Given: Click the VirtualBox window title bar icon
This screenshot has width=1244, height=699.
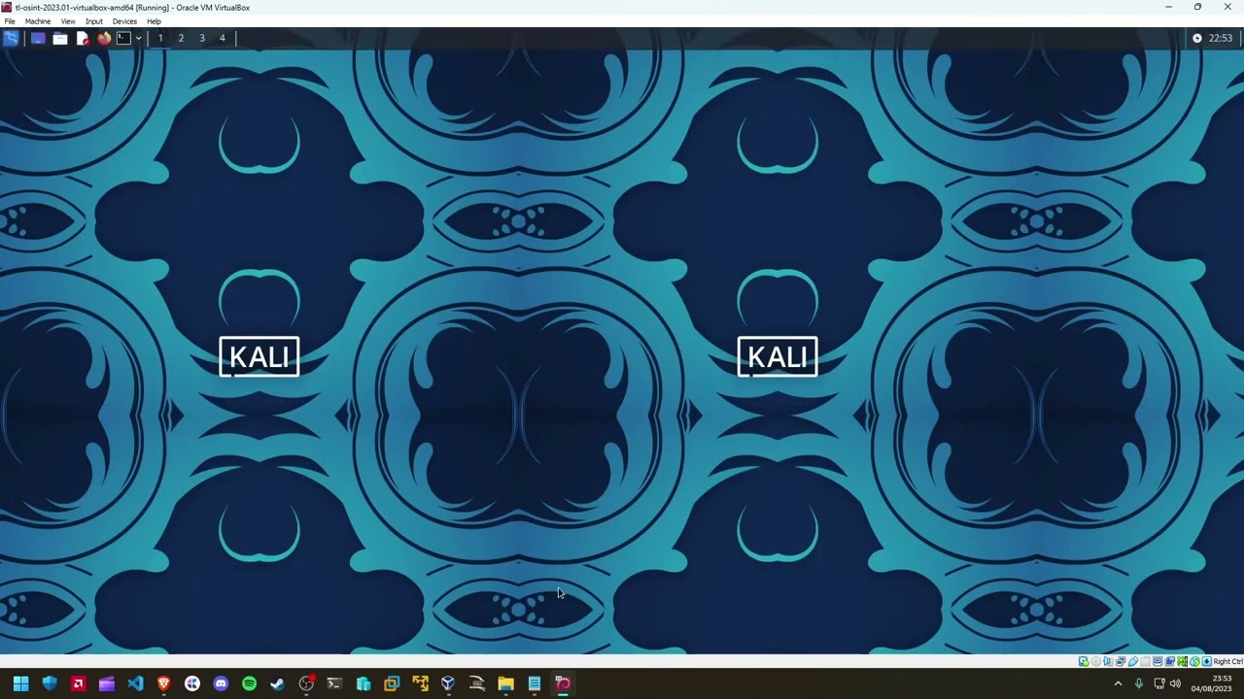Looking at the screenshot, I should click(x=7, y=7).
